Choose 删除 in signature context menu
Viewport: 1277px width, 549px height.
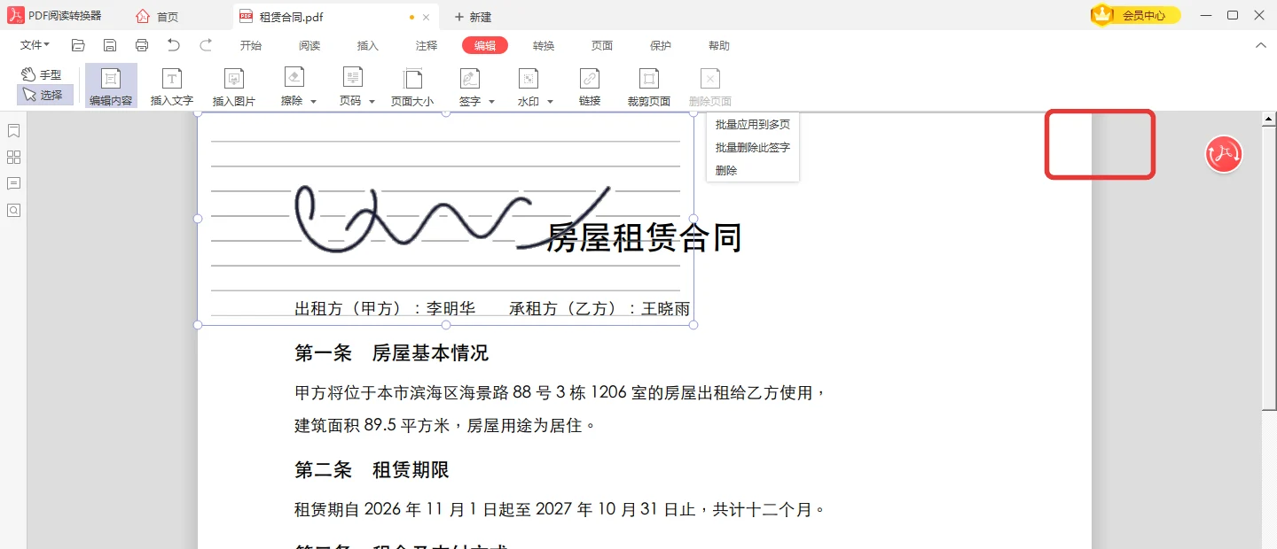pos(752,171)
